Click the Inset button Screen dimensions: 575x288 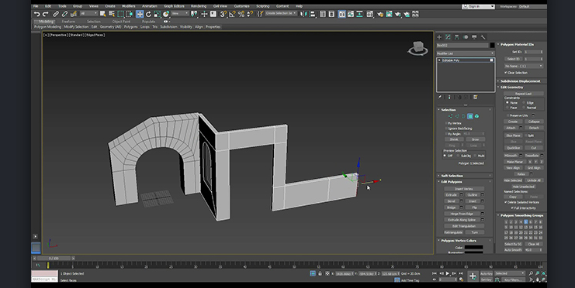click(x=473, y=201)
